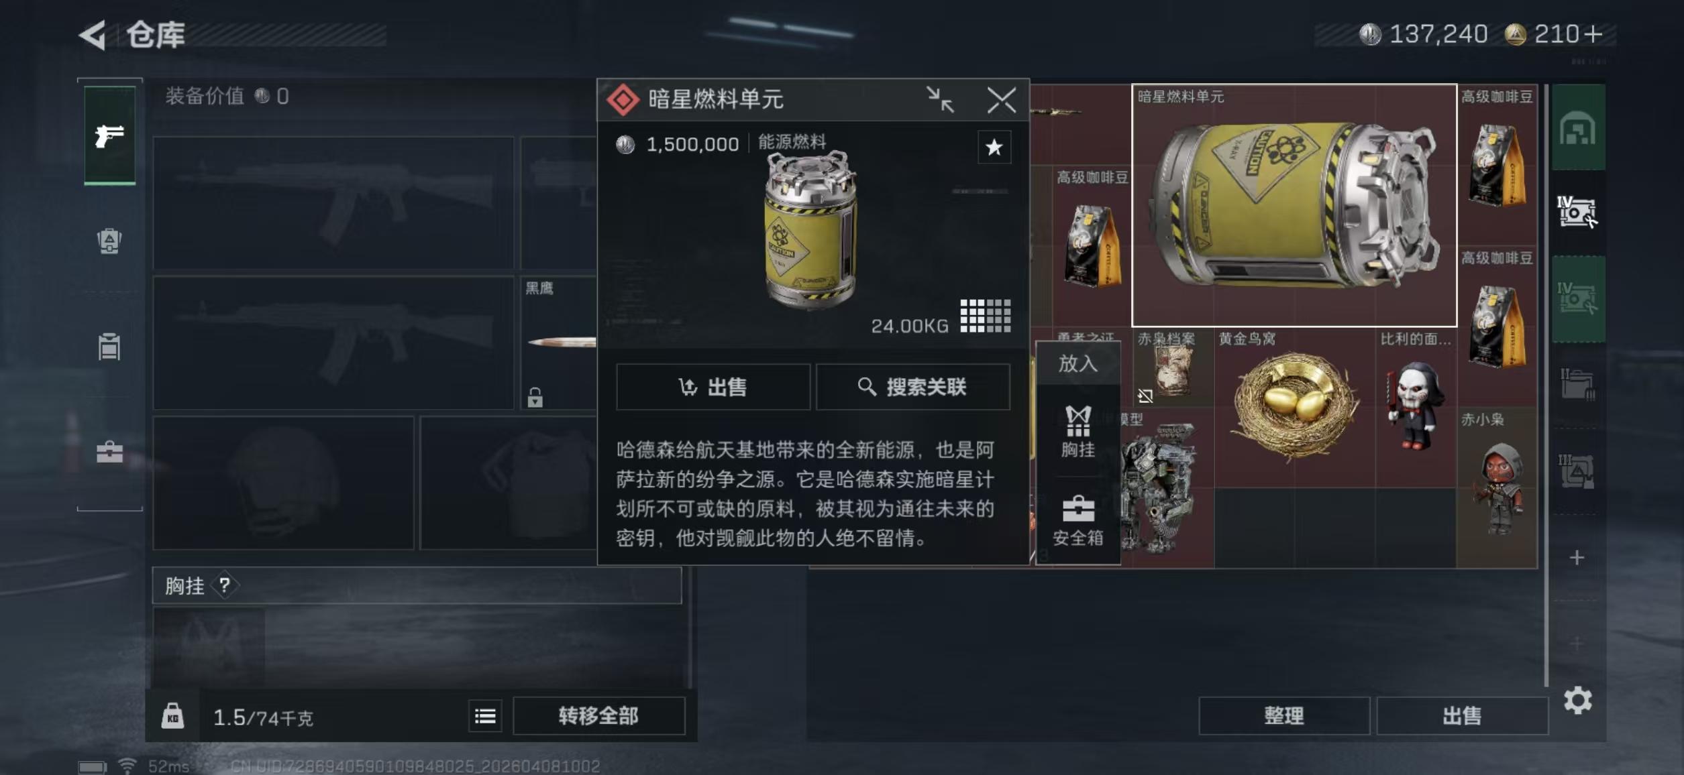
Task: Open the safe box briefcase sidebar tab
Action: point(109,452)
